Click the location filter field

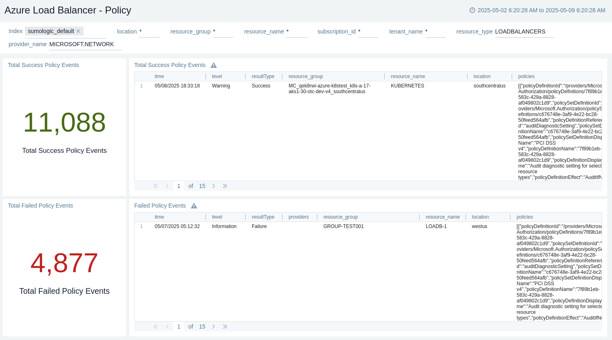click(x=149, y=31)
